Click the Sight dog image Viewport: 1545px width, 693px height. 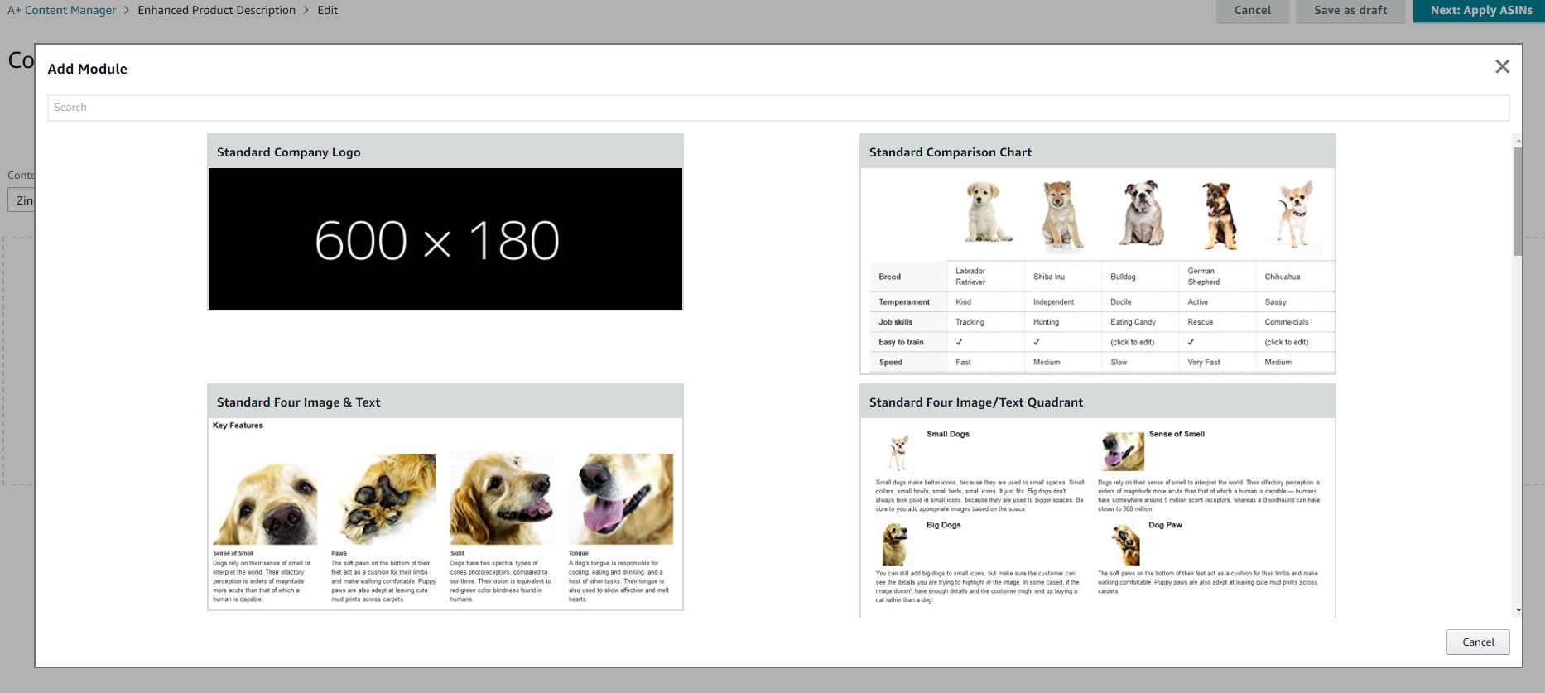coord(503,499)
